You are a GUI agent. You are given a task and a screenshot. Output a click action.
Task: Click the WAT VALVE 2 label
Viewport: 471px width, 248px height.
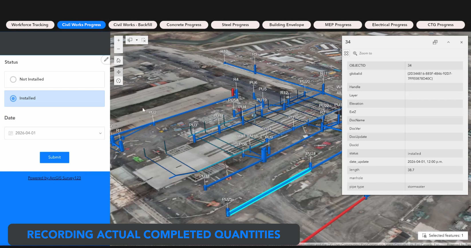(249, 136)
